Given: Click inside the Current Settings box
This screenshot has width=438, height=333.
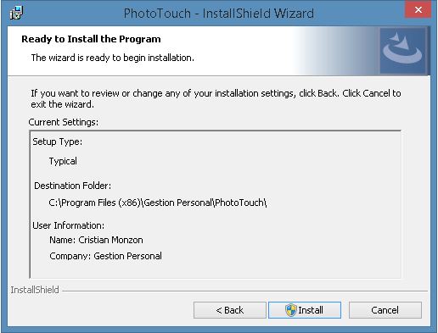Looking at the screenshot, I should pyautogui.click(x=216, y=204).
